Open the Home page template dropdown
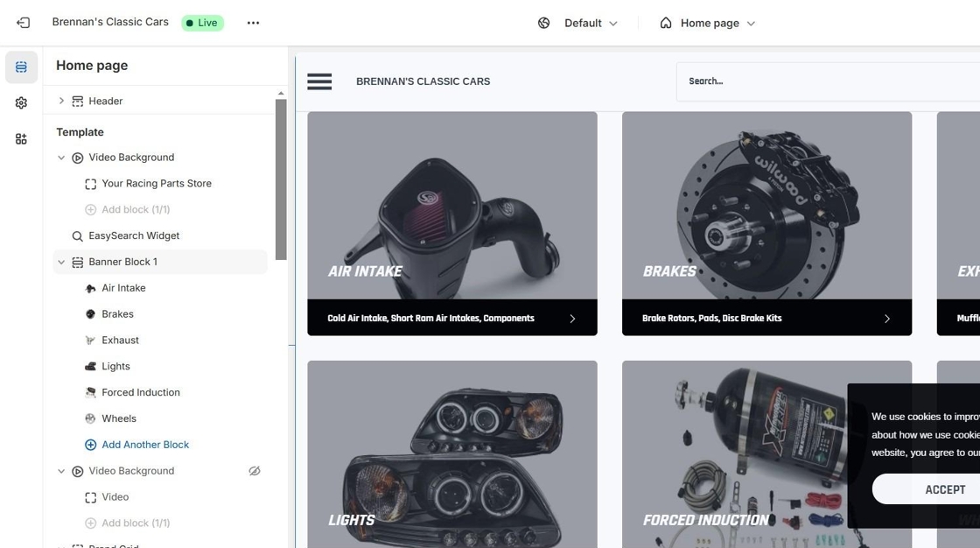The image size is (980, 548). pos(710,23)
